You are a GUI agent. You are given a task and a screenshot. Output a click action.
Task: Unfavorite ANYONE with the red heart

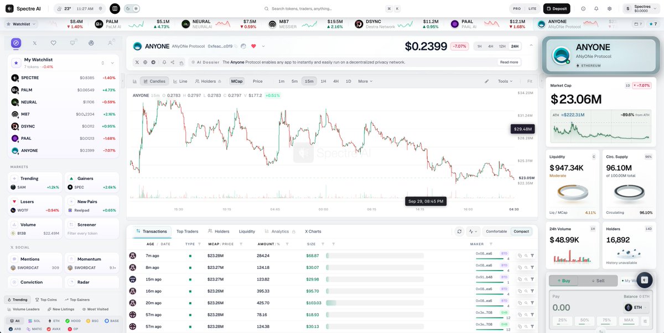pyautogui.click(x=253, y=46)
